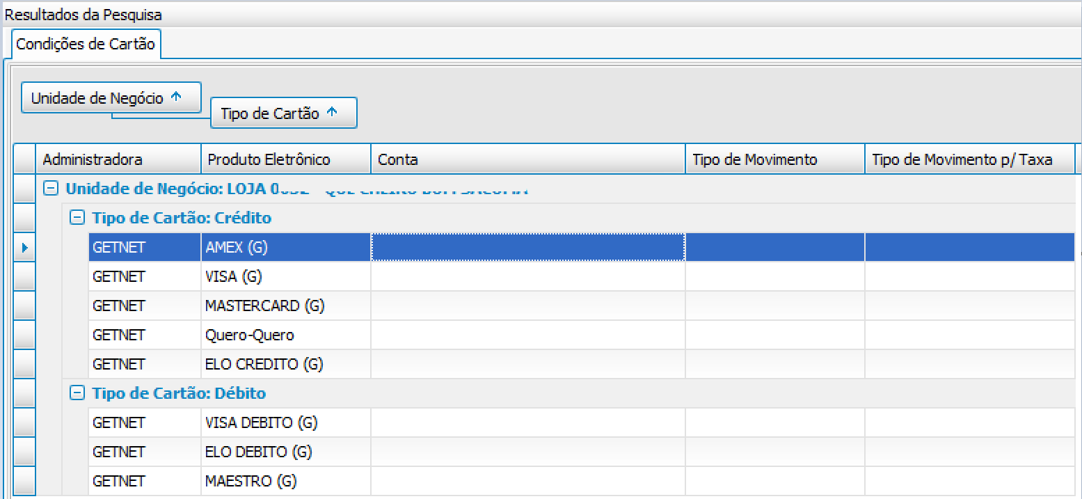
Task: Sort by Conta column header
Action: pos(528,159)
